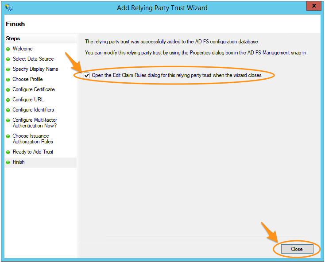Viewport: 325px width, 262px height.
Task: Click the green bullet beside Finish step
Action: click(x=8, y=162)
